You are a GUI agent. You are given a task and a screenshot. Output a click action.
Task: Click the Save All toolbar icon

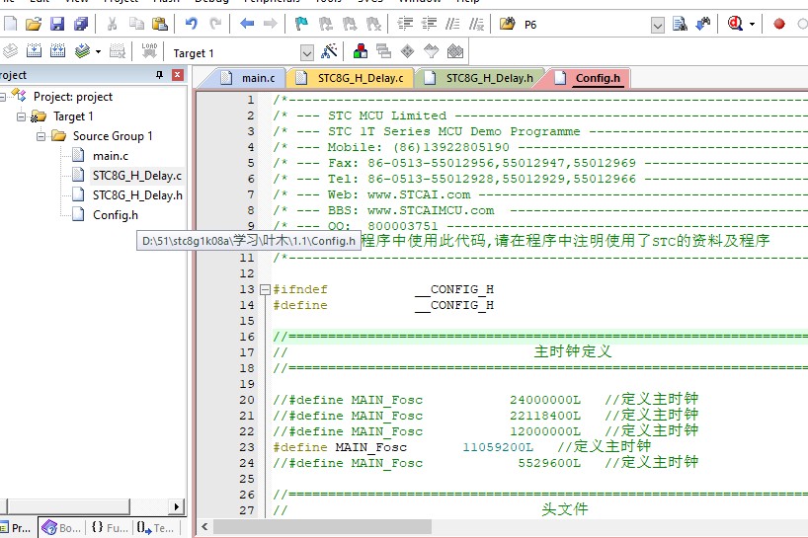pyautogui.click(x=80, y=24)
